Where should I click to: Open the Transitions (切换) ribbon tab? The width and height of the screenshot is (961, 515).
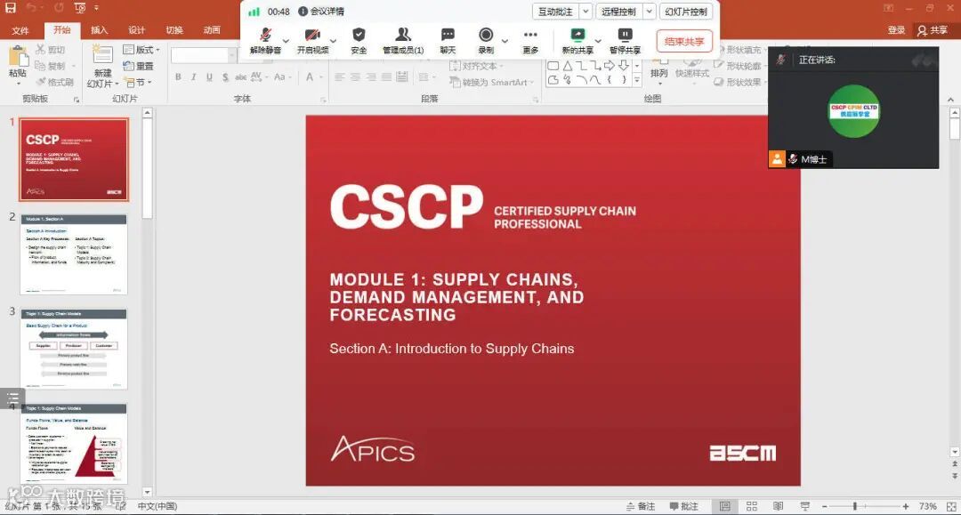[x=174, y=30]
